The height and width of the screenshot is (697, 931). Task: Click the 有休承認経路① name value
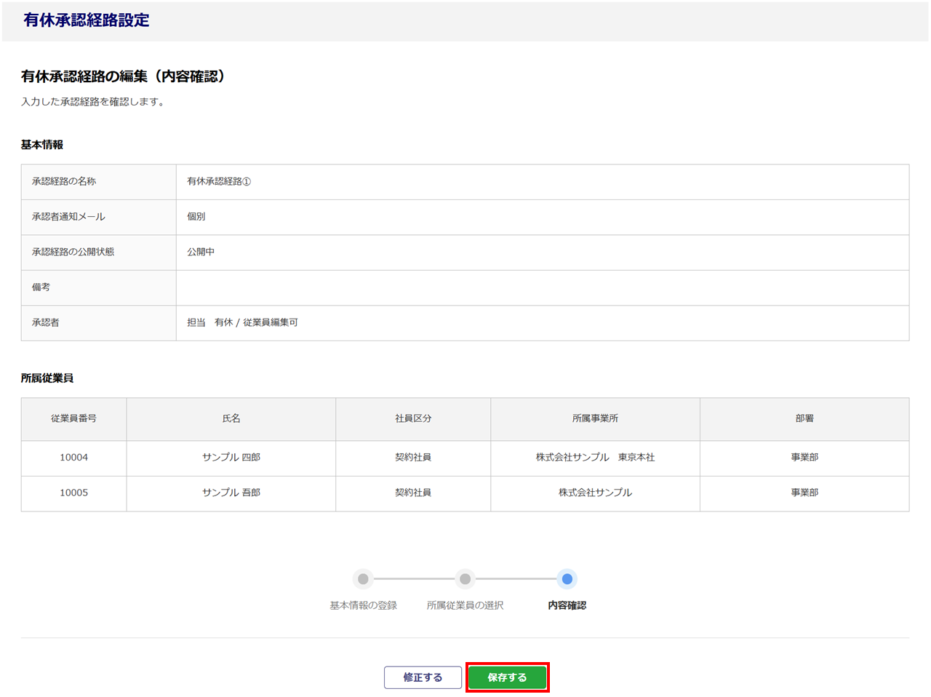click(x=219, y=182)
